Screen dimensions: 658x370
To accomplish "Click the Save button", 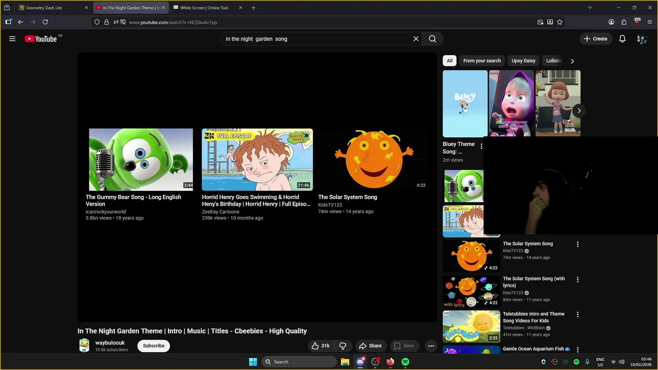I will coord(404,346).
